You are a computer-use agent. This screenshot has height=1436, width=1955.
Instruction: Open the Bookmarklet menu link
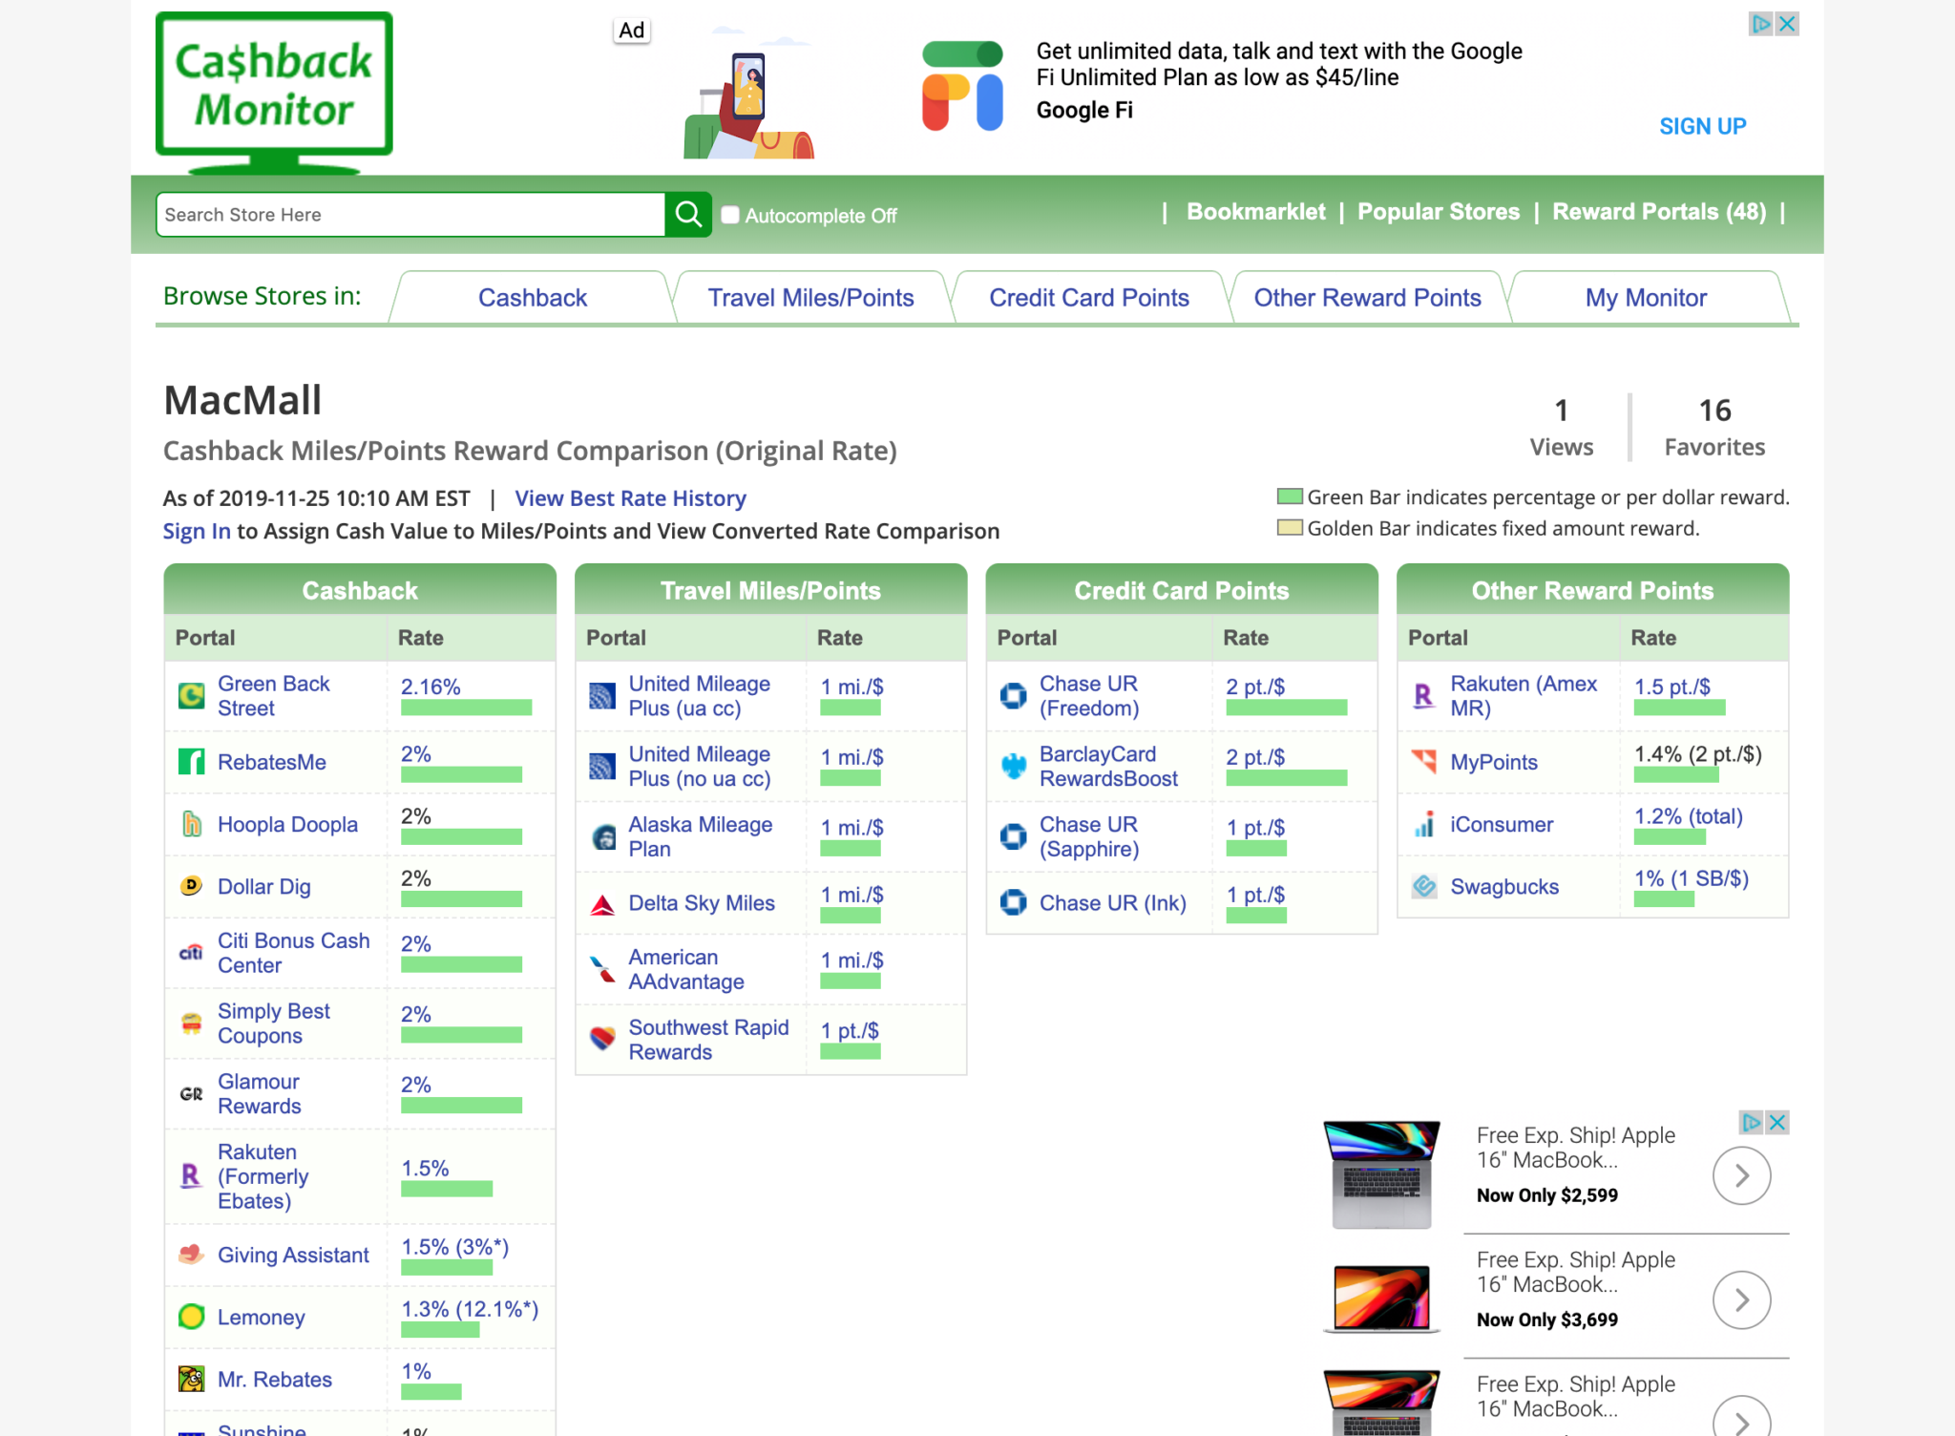1255,212
